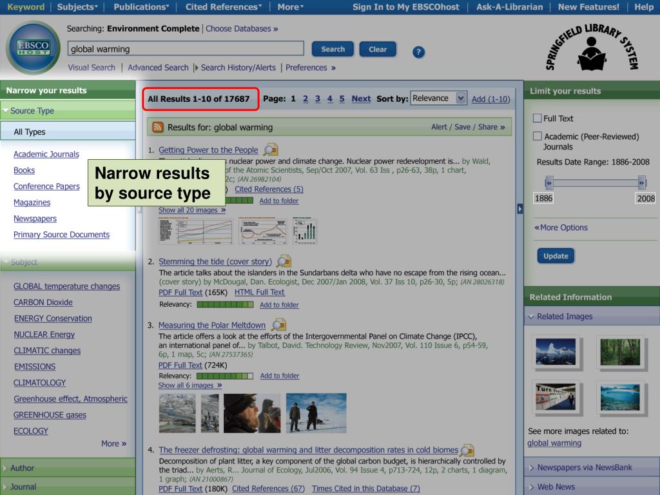Click the orange RSS feed icon
This screenshot has width=660, height=495.
pos(158,127)
